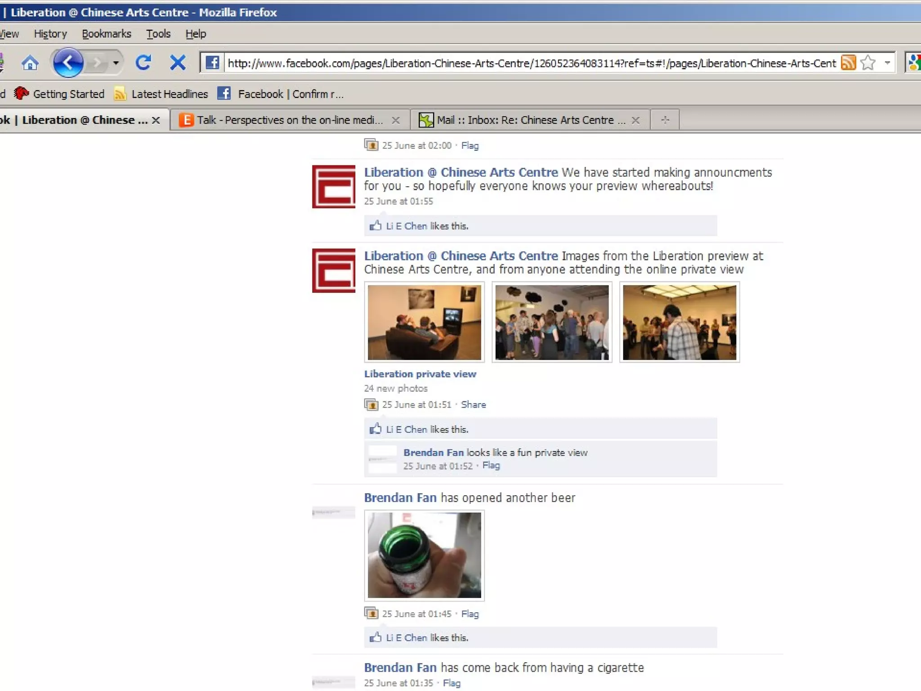Switch to the Talk - Perspectives tab

[288, 120]
